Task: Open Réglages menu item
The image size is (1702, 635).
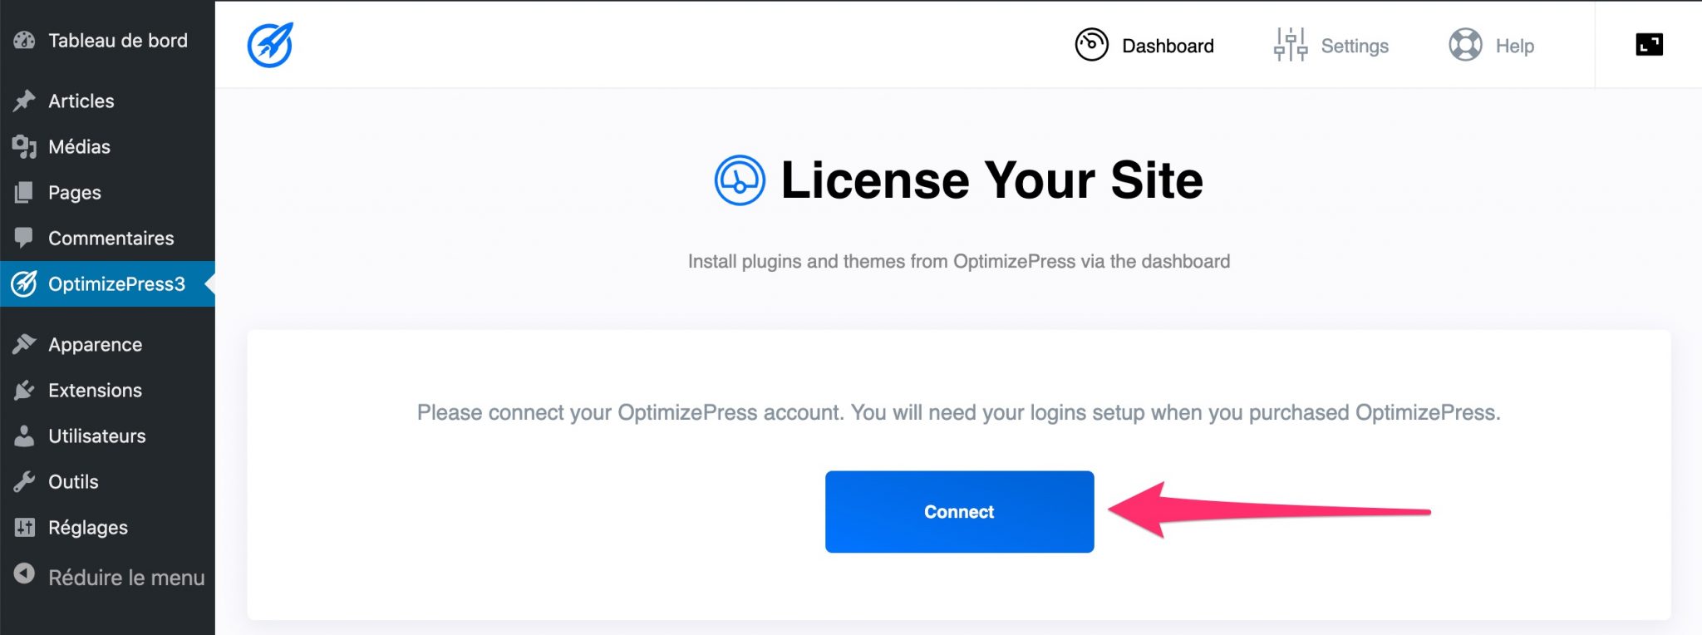Action: (x=107, y=527)
